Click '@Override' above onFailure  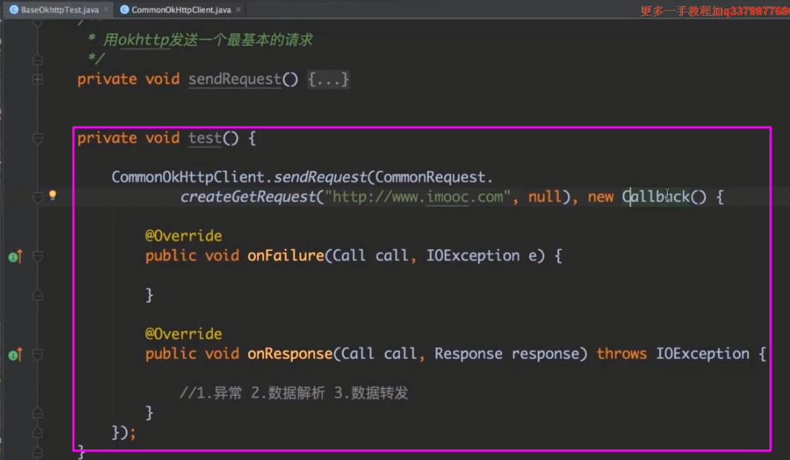pyautogui.click(x=183, y=236)
